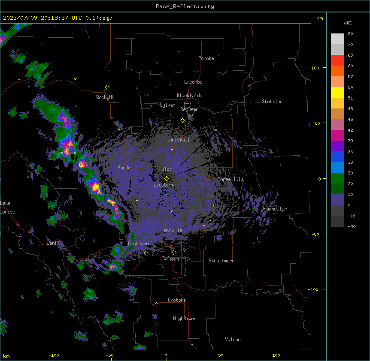Select the Innisfail label
Viewport: 370px width, 361px height.
click(178, 140)
